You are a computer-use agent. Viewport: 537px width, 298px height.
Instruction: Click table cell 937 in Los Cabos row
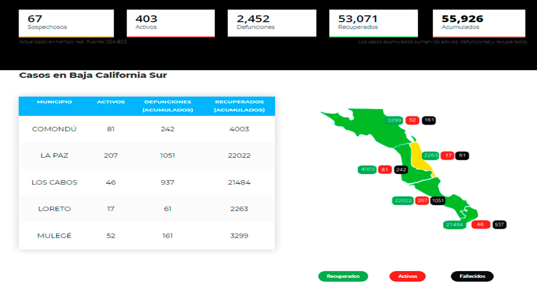168,182
